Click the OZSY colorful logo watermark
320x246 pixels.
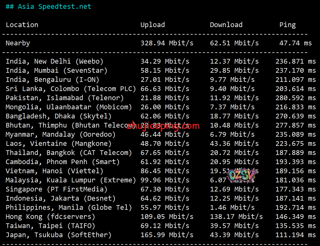pyautogui.click(x=241, y=176)
